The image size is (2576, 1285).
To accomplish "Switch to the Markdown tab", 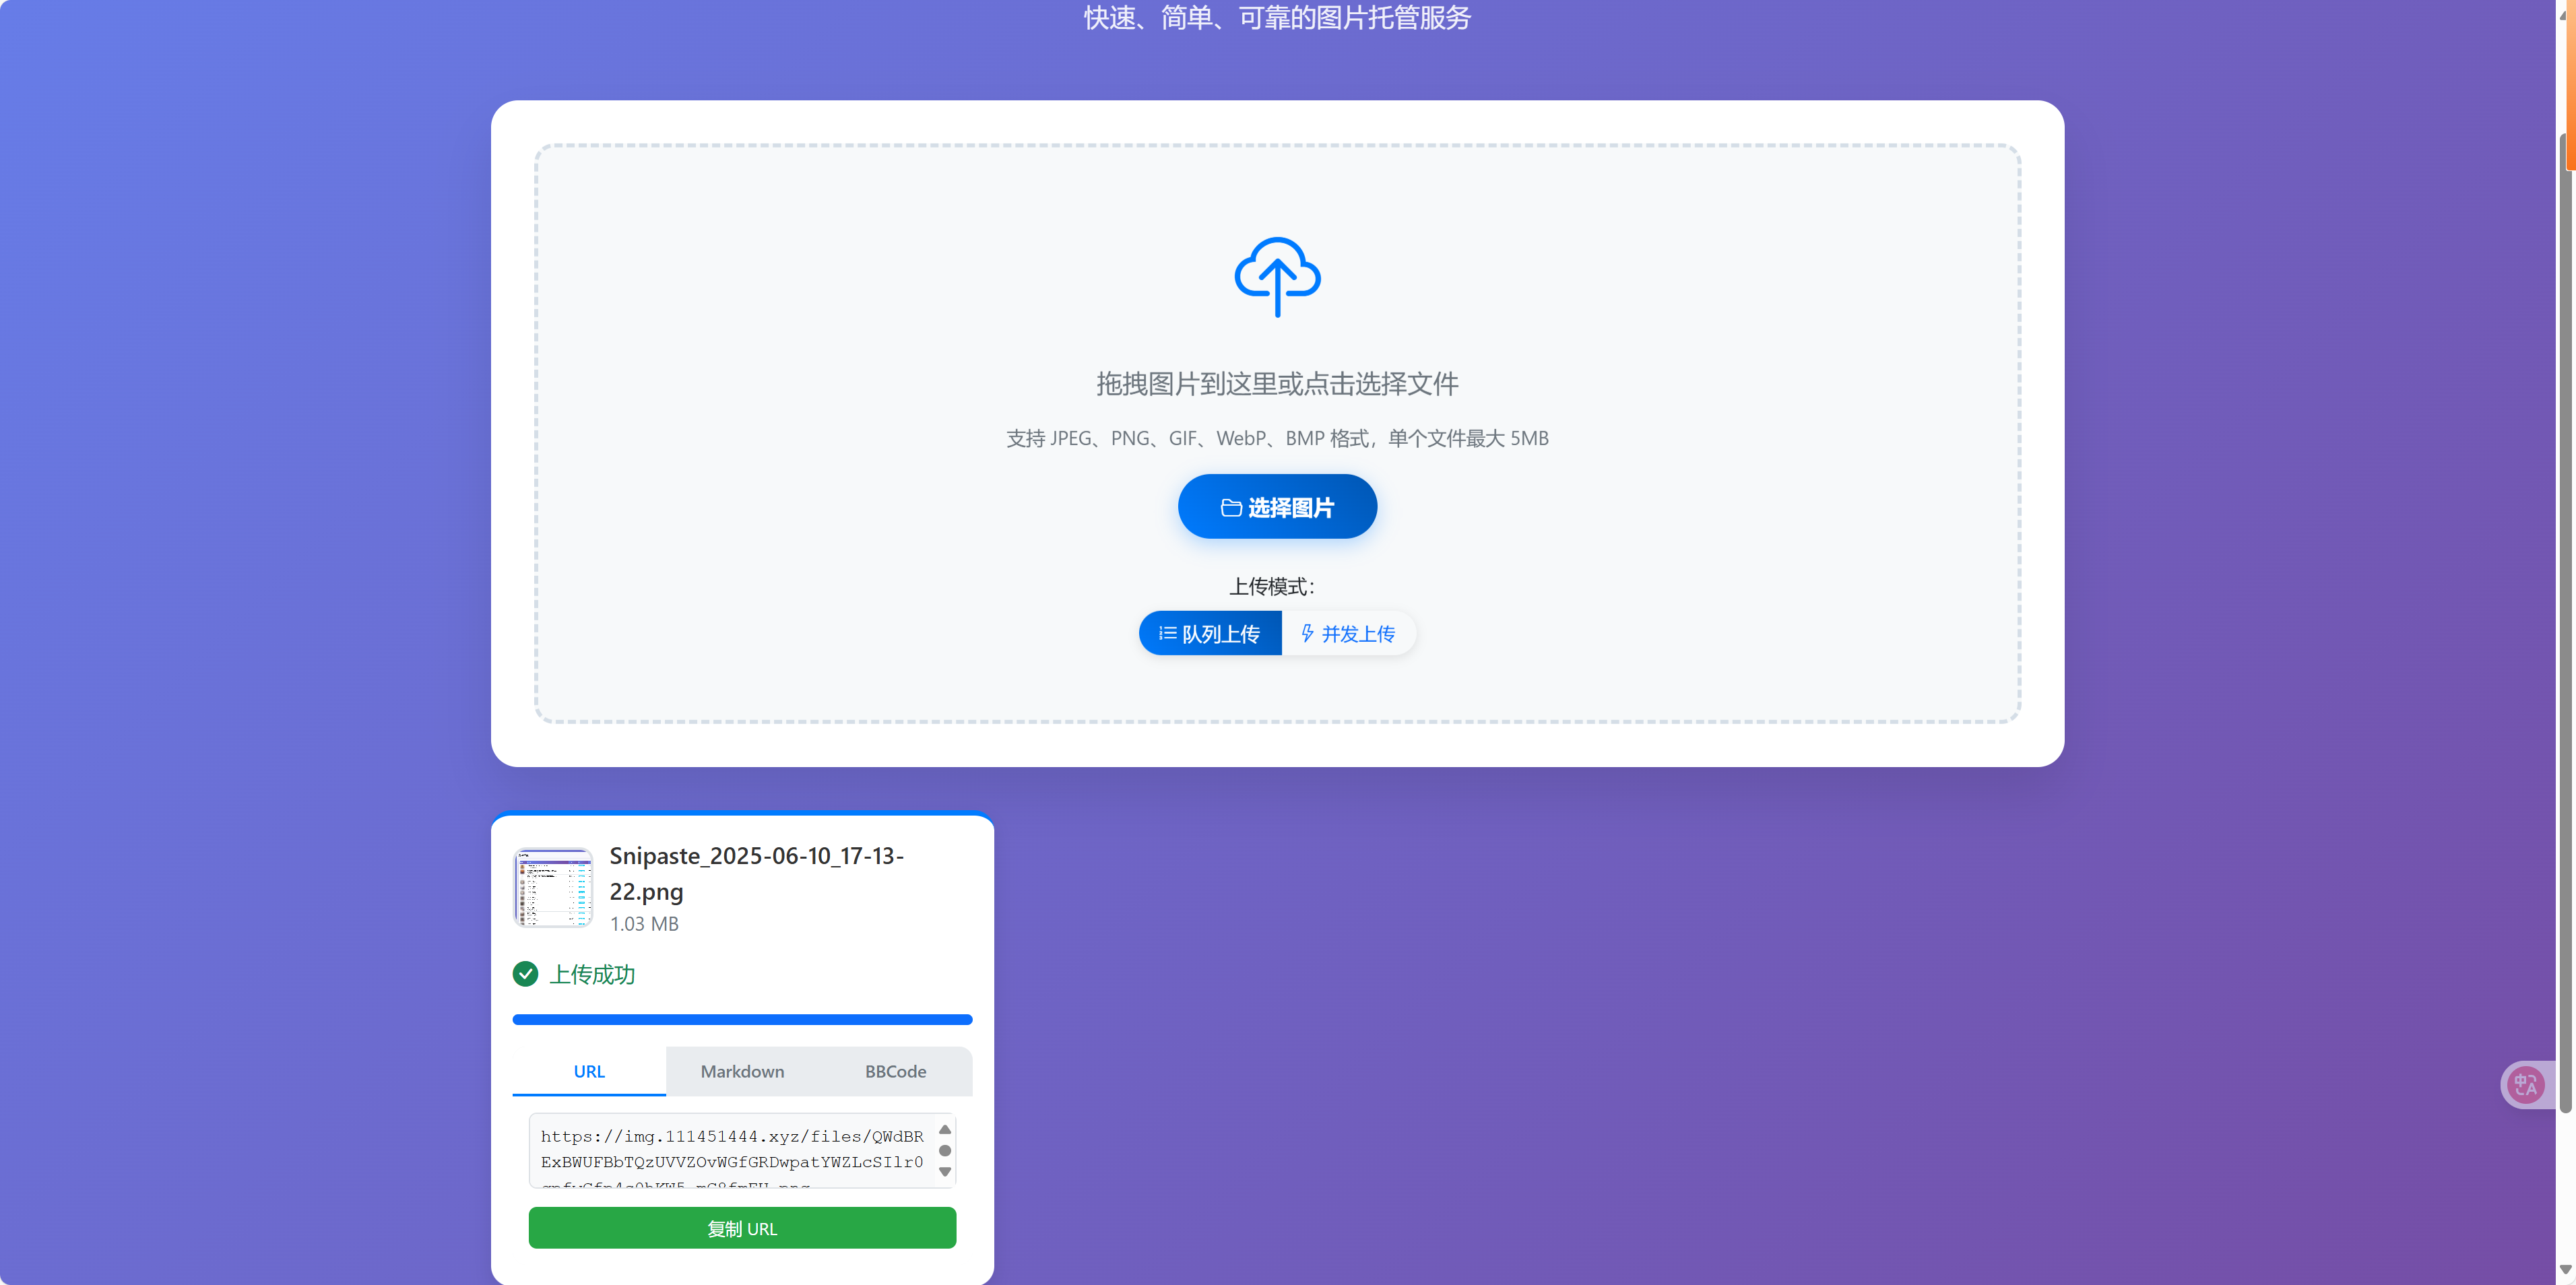I will pyautogui.click(x=742, y=1071).
